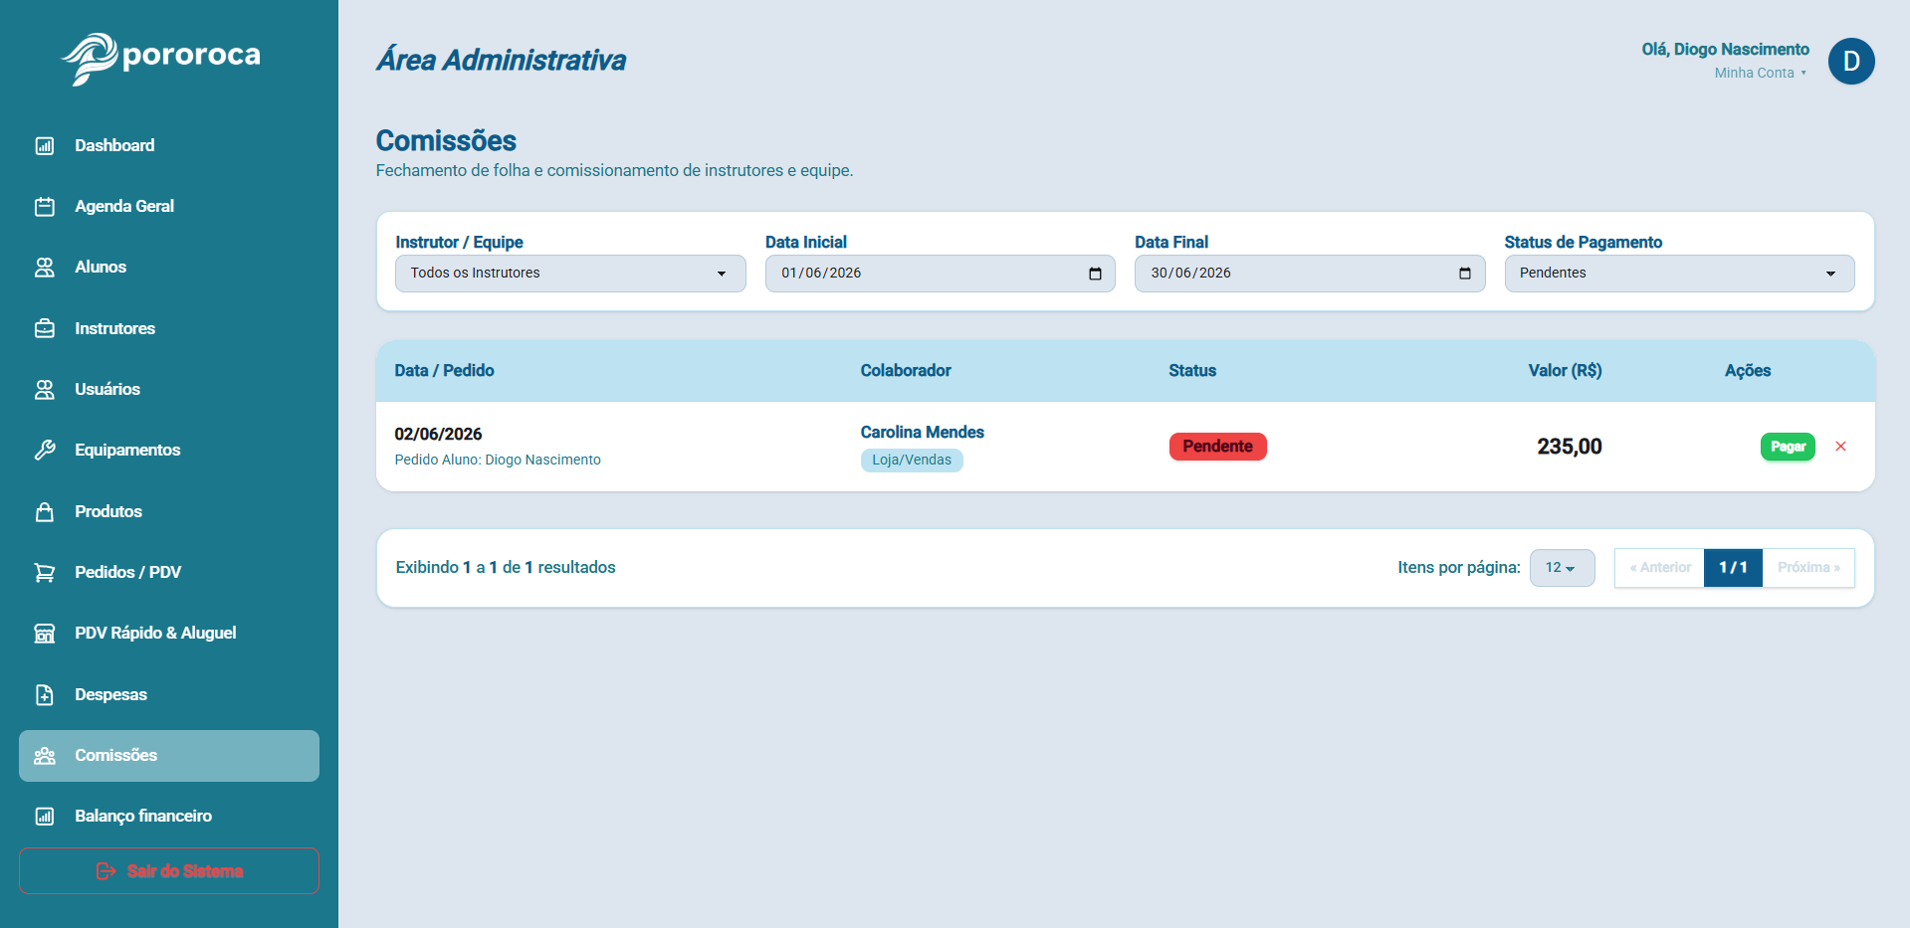Expand Minha Conta menu
This screenshot has width=1910, height=928.
1760,73
